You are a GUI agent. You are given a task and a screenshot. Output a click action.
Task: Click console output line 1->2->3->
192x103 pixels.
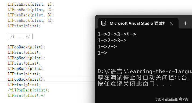(112, 40)
